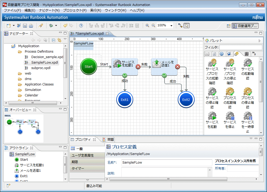
Task: Open the ウィンドウ(W) menu
Action: [115, 10]
